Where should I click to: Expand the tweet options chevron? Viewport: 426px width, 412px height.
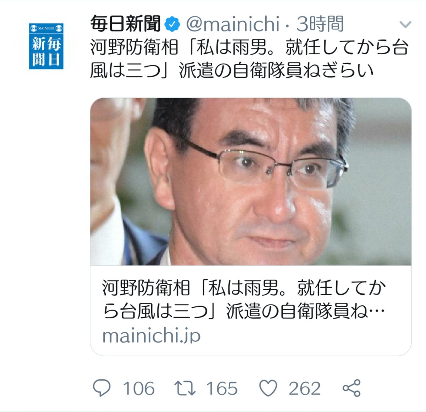coord(405,24)
